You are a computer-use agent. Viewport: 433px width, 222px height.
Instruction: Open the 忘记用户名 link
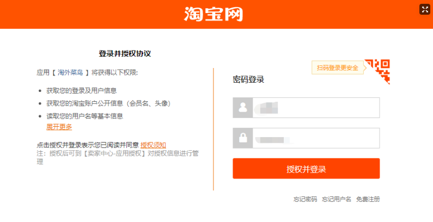337,199
